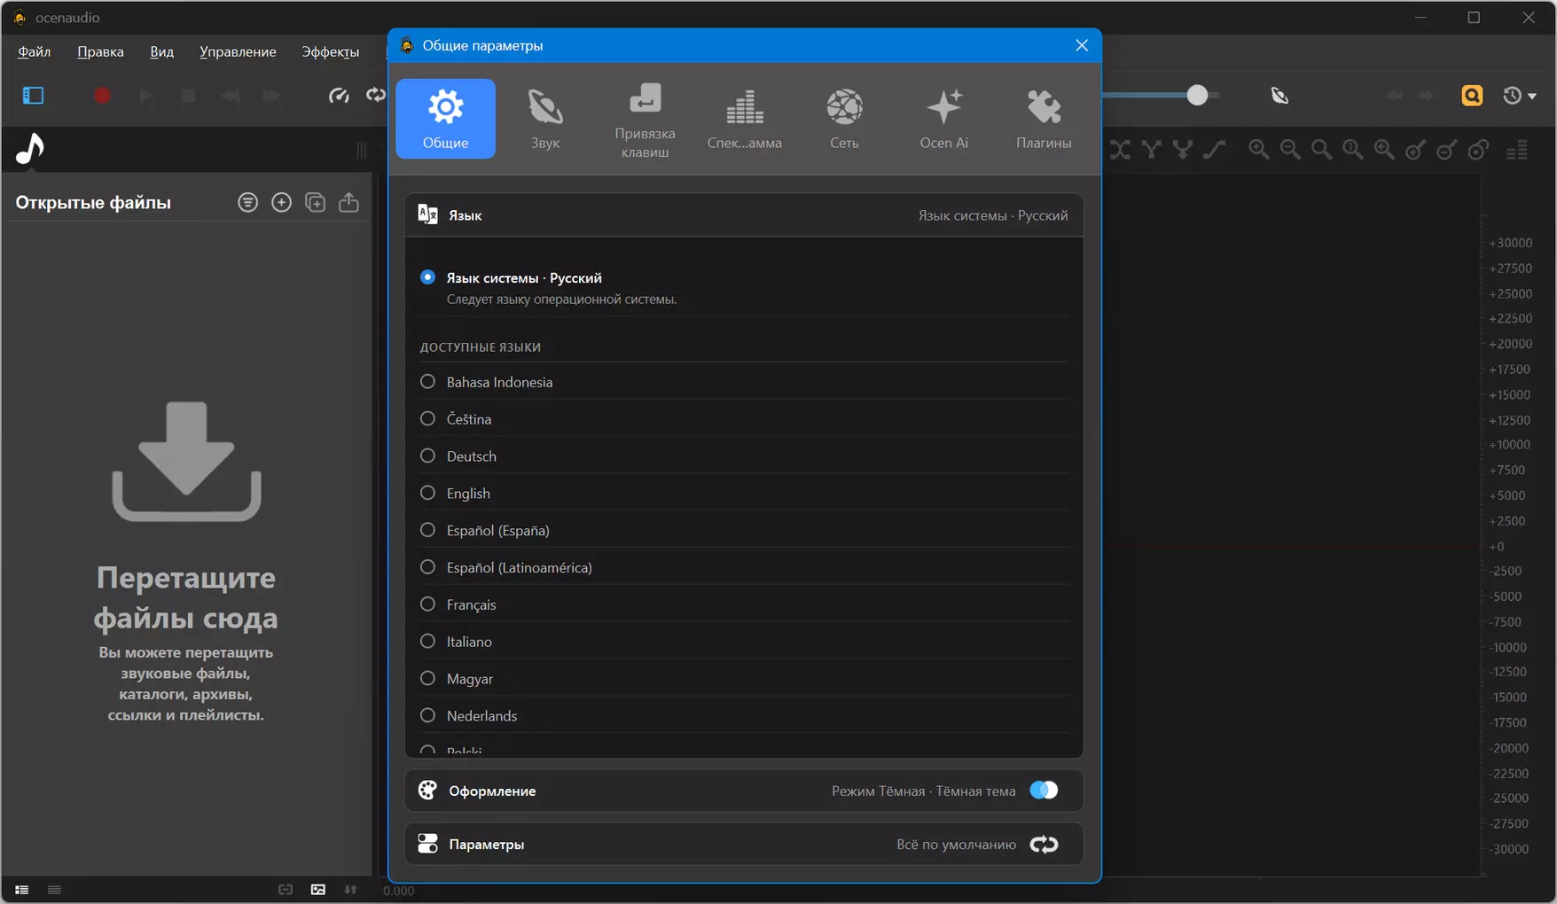The image size is (1557, 904).
Task: Select English language radio
Action: 427,493
